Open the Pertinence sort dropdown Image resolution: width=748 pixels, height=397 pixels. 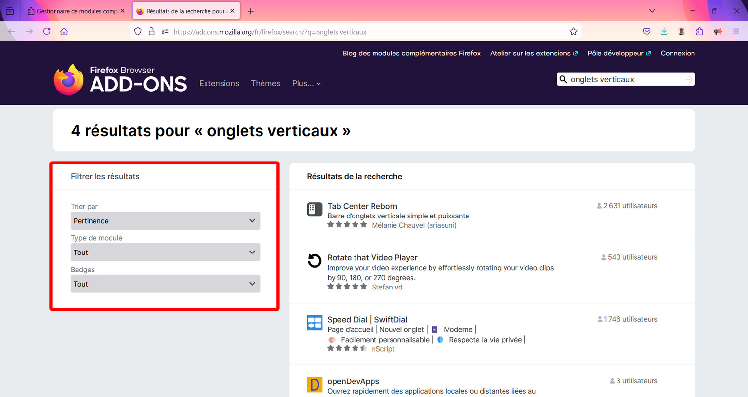[165, 220]
